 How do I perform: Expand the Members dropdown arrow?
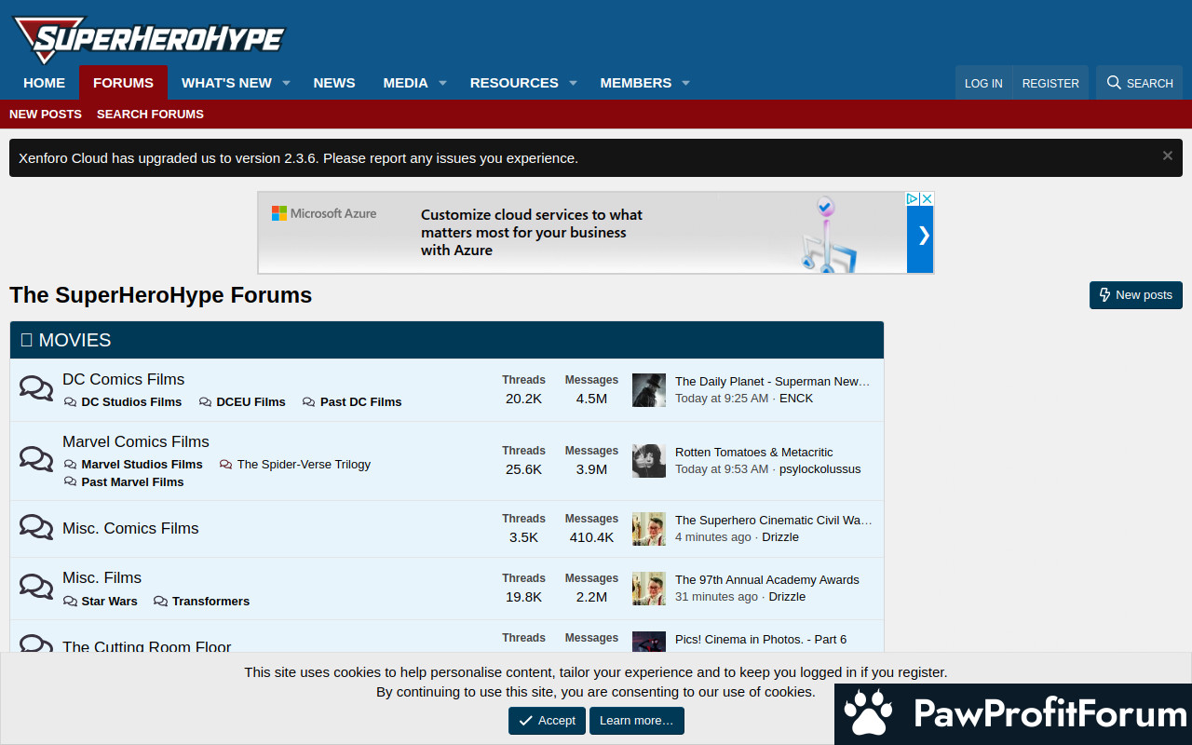686,83
